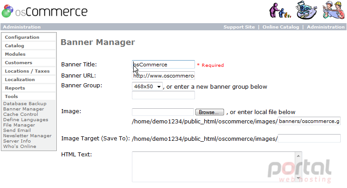Click the 'Image:' label
Viewport: 347px width, 188px height.
[71, 111]
